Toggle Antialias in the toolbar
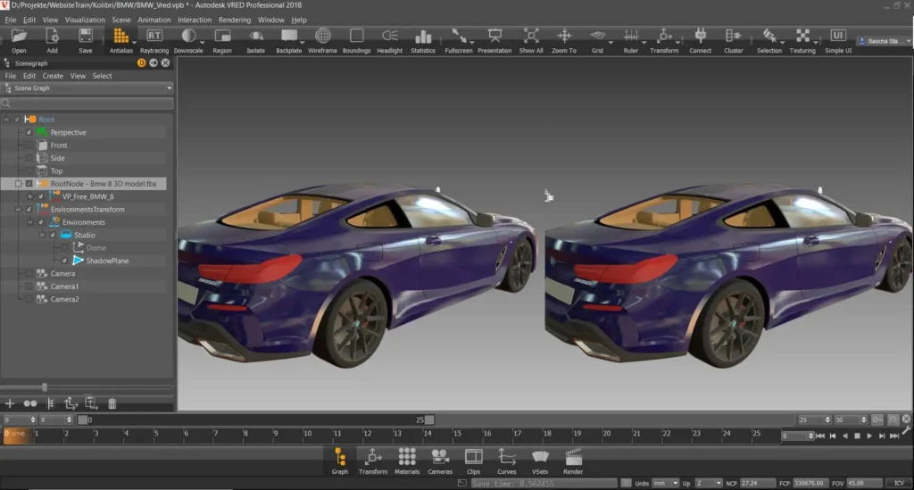This screenshot has height=490, width=914. click(120, 37)
